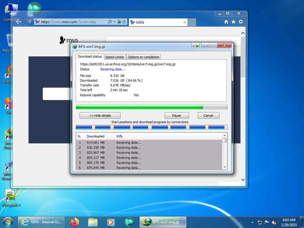Open the Options on completion tab
Image resolution: width=304 pixels, height=228 pixels.
(x=143, y=57)
